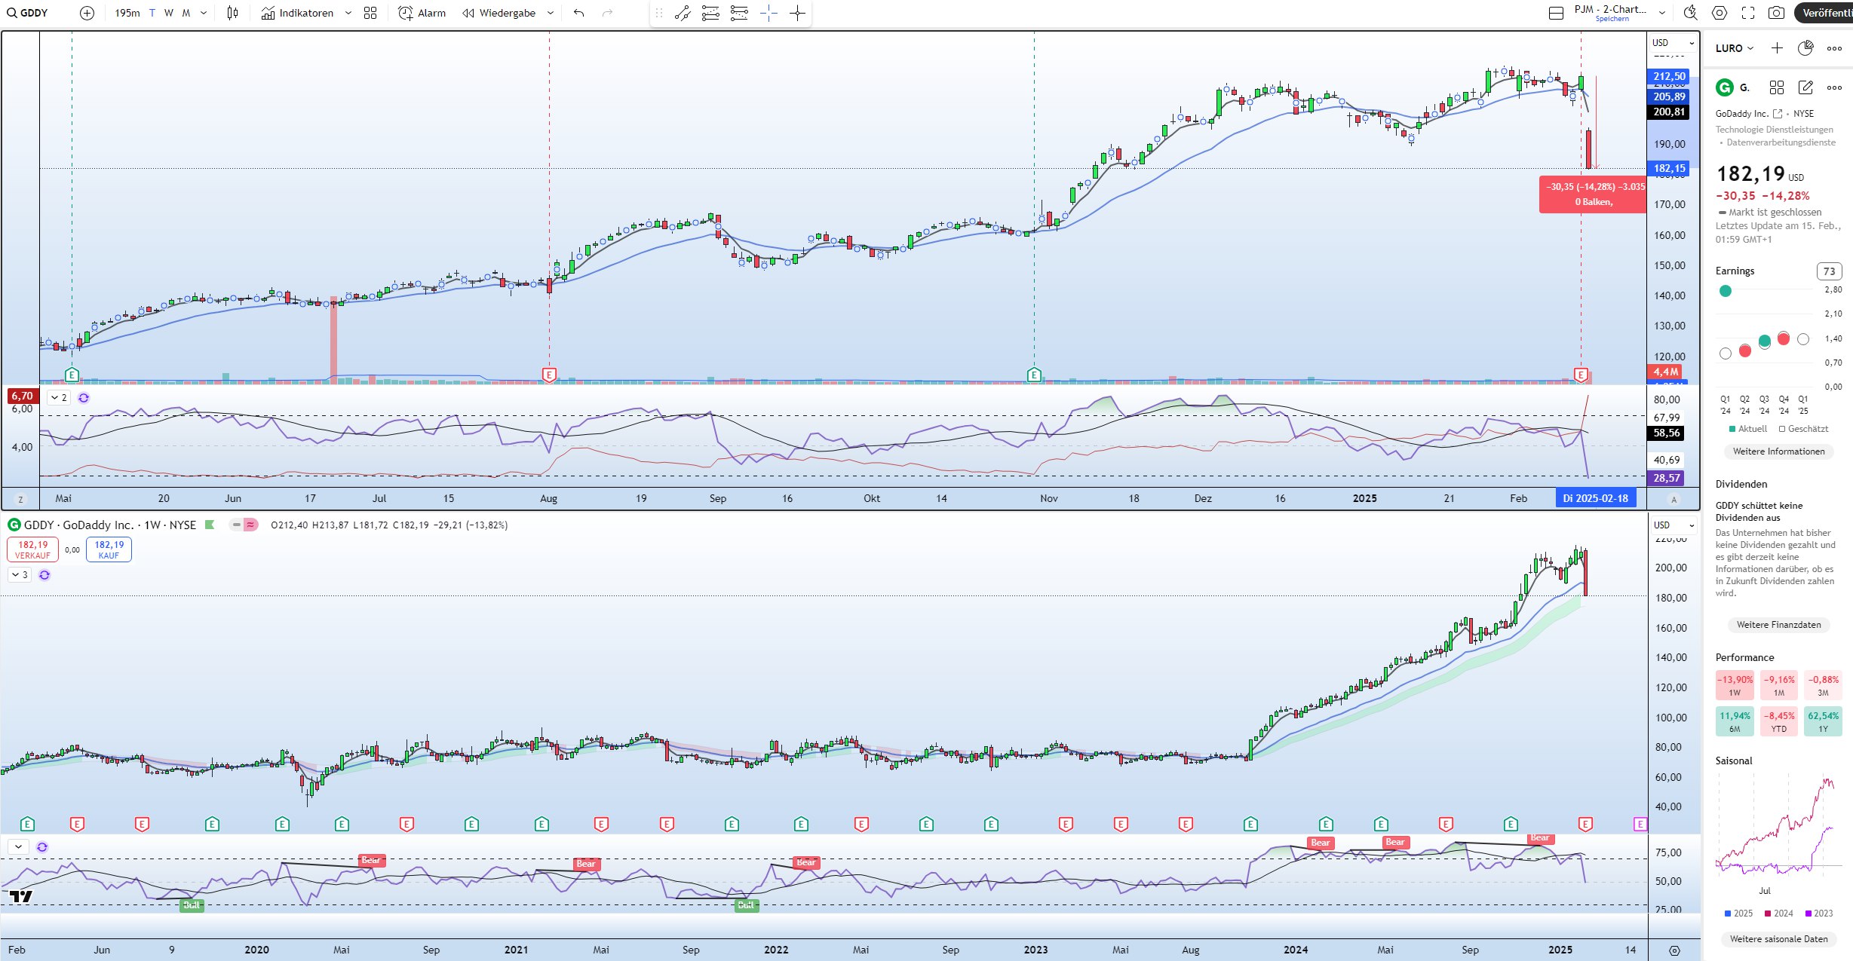
Task: Click the undo arrow
Action: coord(578,13)
